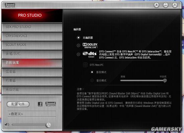Select the Dolby Digital Live encoder radio

click(78, 45)
